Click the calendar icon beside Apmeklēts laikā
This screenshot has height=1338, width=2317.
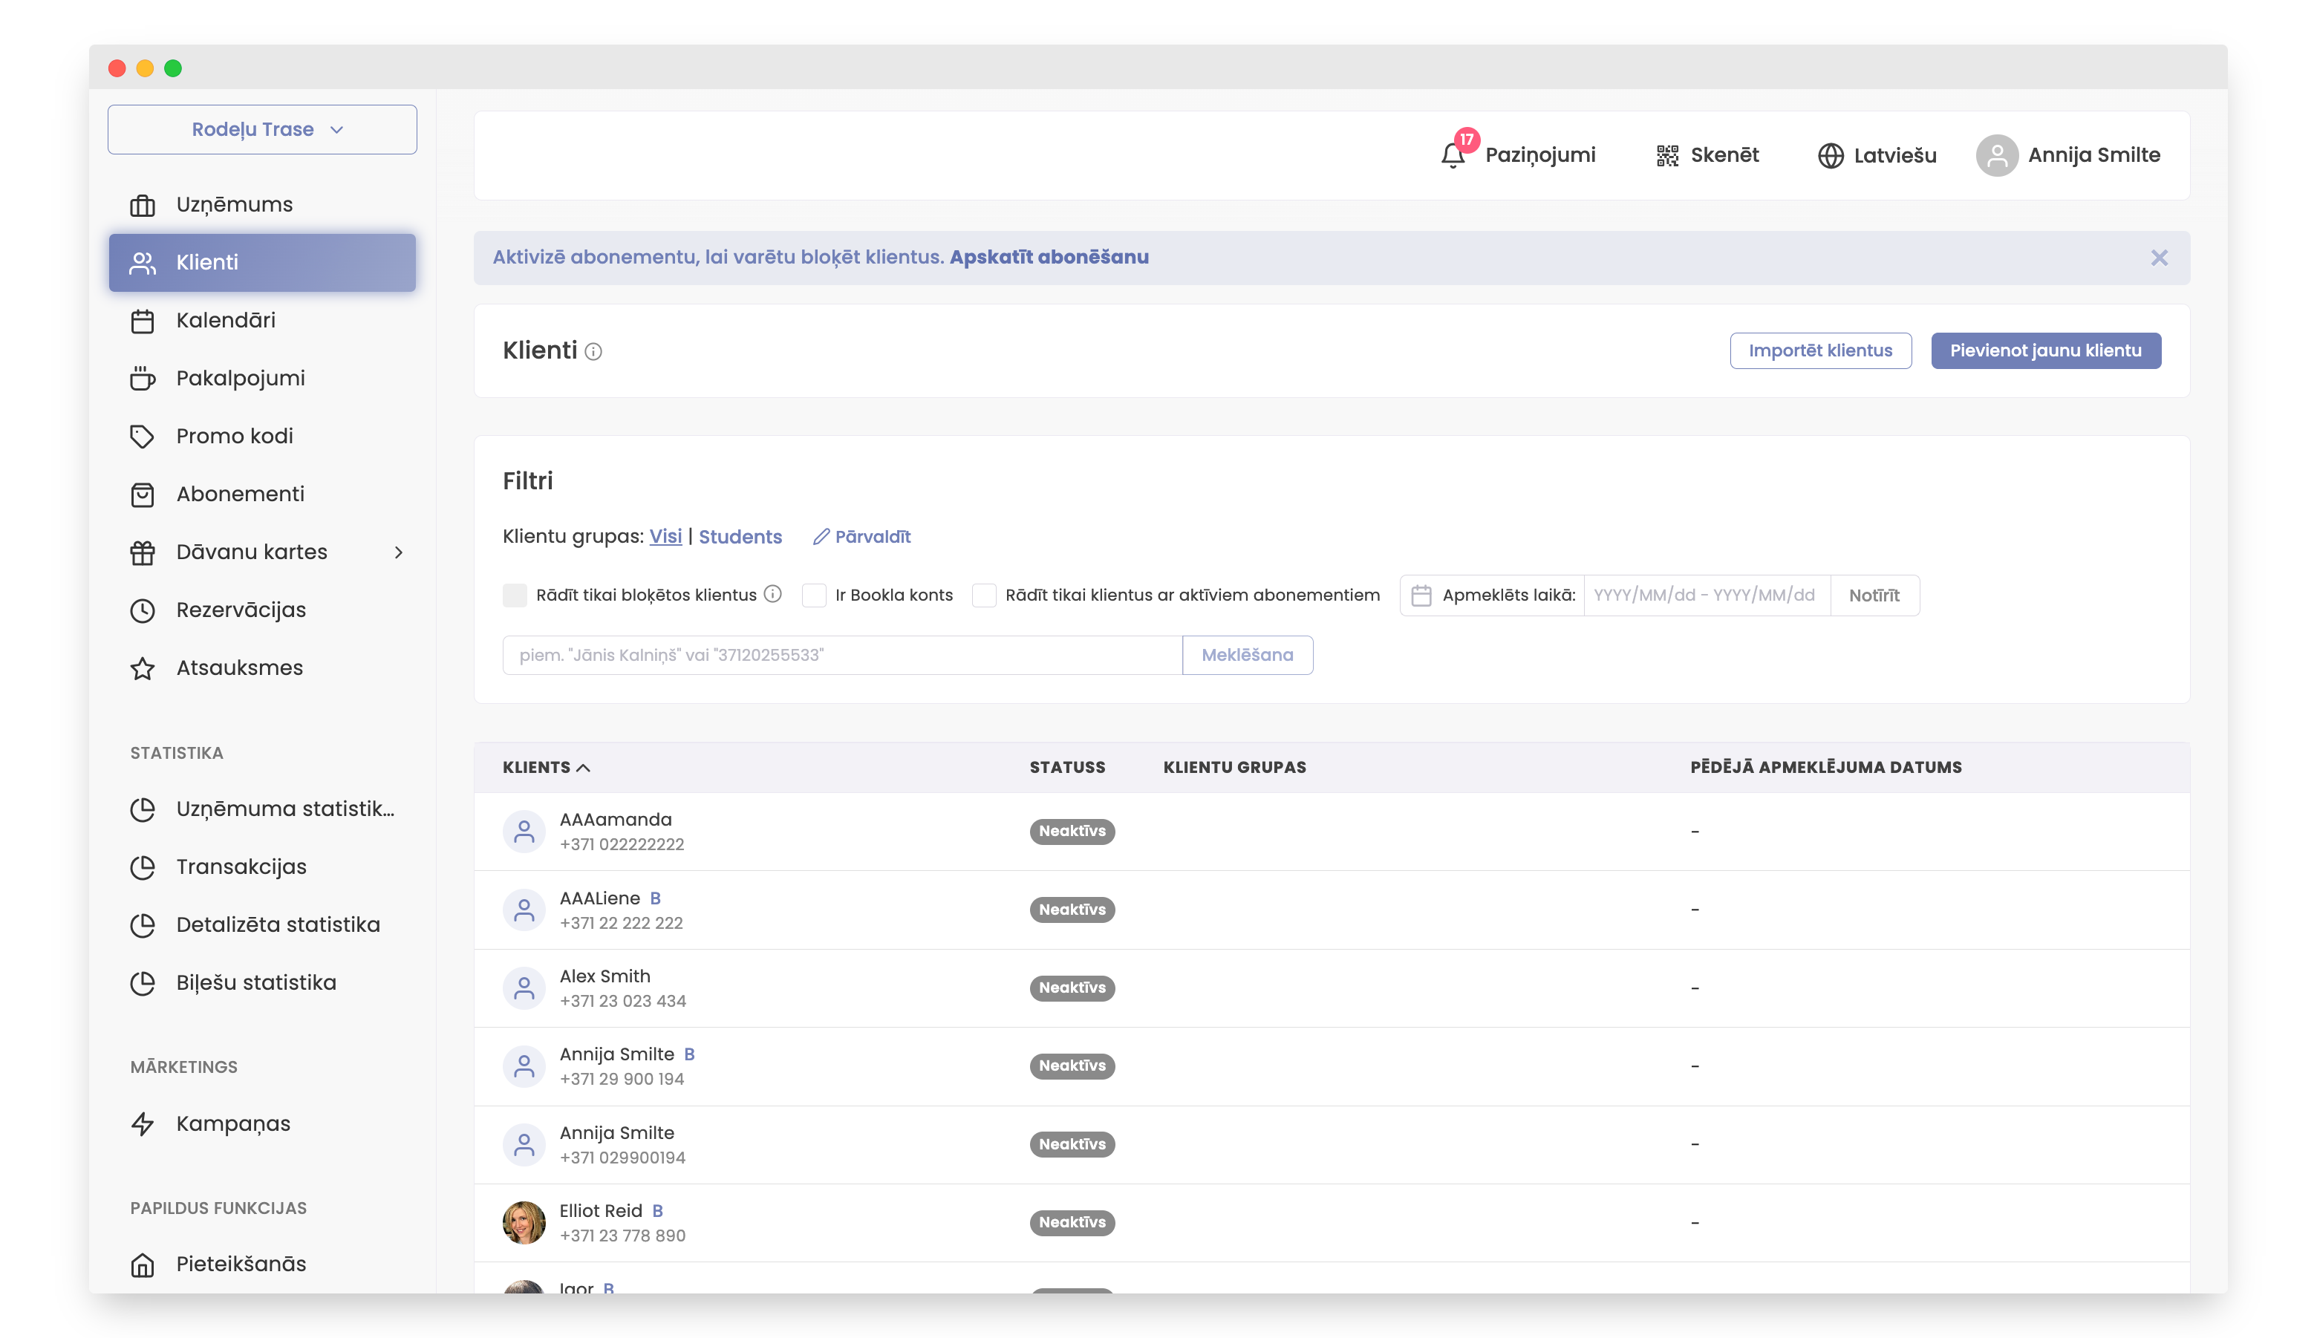(x=1421, y=595)
